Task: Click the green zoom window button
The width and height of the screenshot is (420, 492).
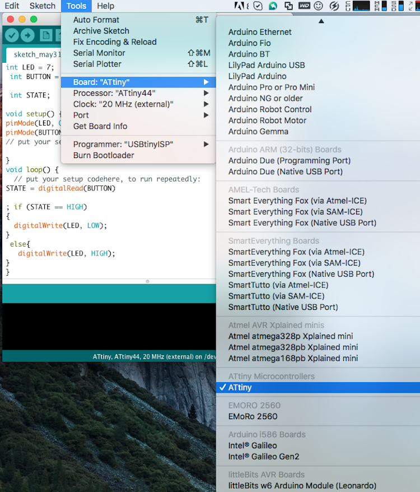Action: coord(34,19)
